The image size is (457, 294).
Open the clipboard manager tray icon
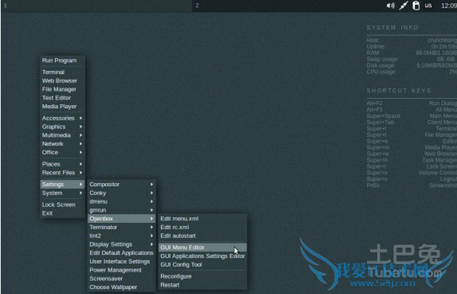click(x=416, y=6)
